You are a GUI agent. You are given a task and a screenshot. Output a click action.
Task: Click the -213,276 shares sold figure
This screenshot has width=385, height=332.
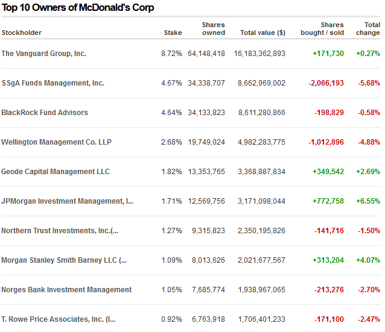(x=329, y=290)
